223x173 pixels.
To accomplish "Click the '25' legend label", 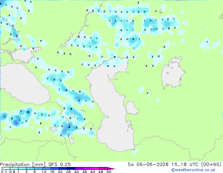I will [x=68, y=172].
